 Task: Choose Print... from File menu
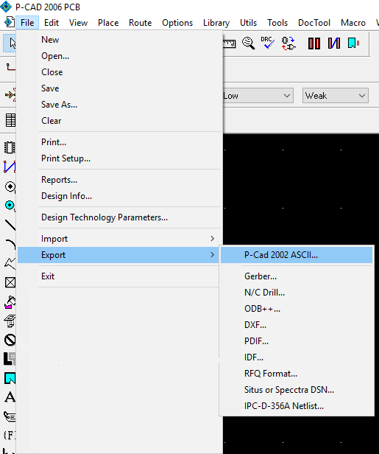coord(119,142)
